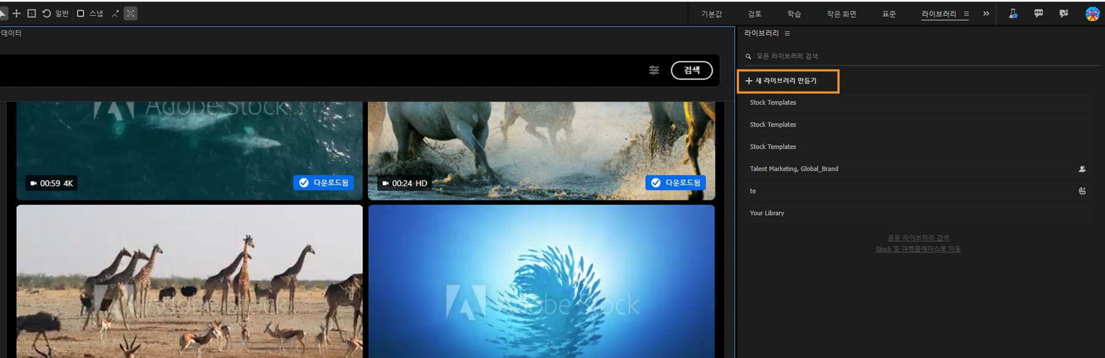This screenshot has width=1105, height=358.
Task: Switch to the 학습 workspace tab
Action: coord(794,14)
